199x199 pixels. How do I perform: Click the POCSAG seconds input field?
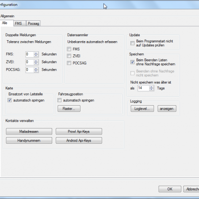[30, 70]
